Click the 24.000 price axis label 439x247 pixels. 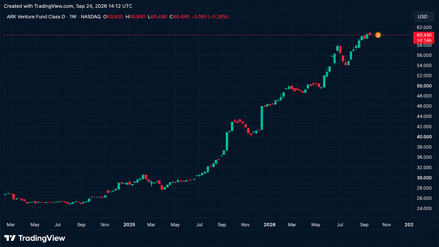(424, 209)
